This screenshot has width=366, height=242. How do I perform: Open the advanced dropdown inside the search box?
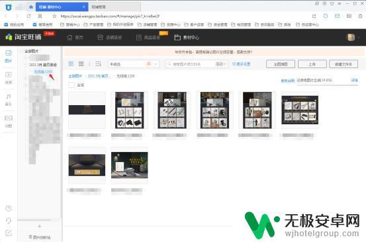click(x=220, y=64)
